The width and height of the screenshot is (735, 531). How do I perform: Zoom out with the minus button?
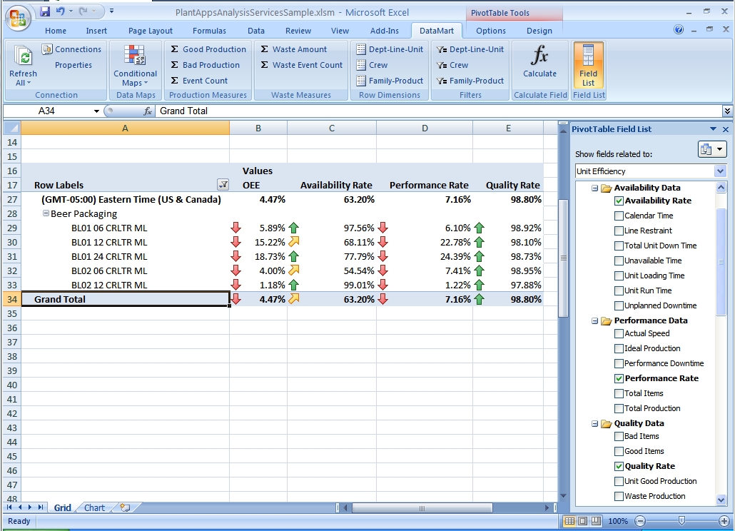[640, 521]
